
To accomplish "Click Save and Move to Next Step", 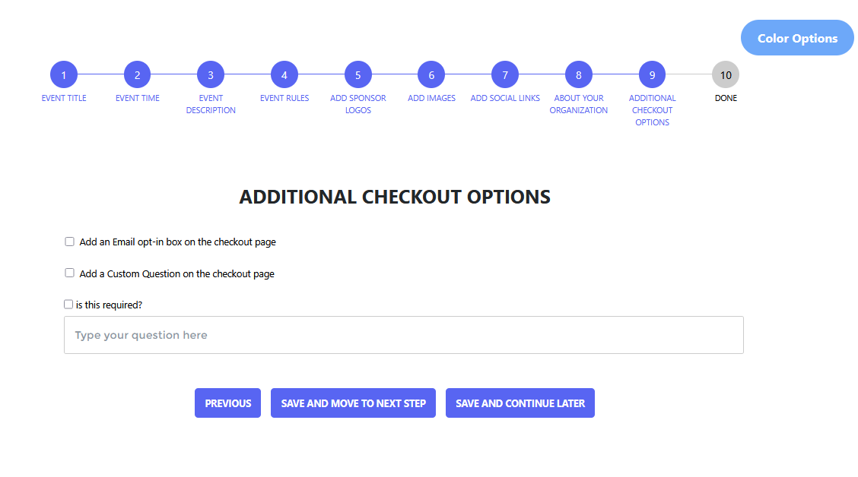I will (353, 403).
